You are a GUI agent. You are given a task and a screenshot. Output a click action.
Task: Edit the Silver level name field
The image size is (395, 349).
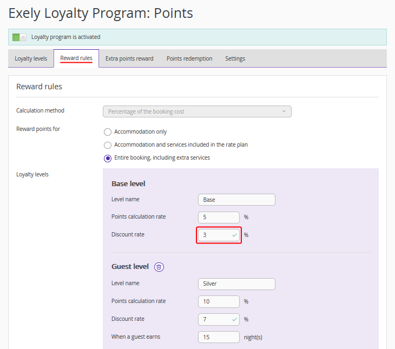point(236,284)
